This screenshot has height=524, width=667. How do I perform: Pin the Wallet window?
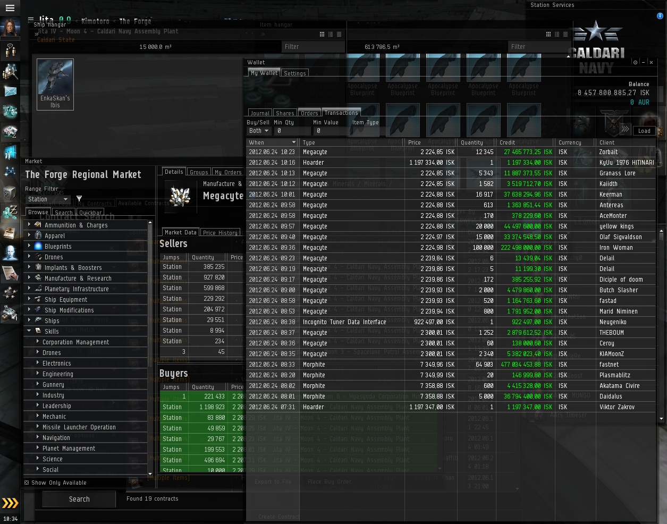click(635, 62)
